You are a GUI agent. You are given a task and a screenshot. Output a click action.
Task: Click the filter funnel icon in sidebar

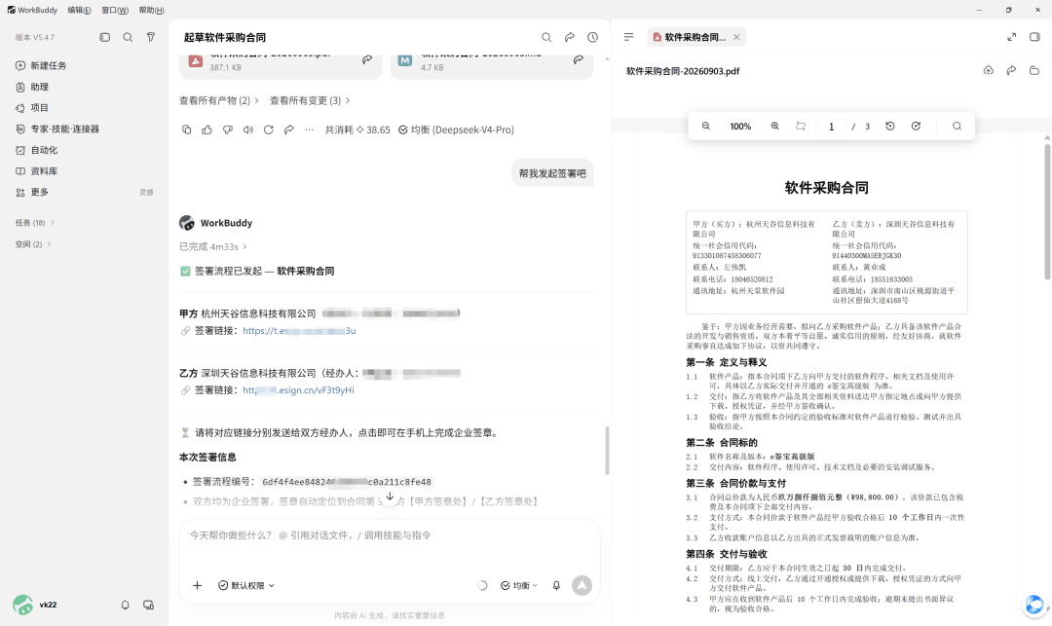(x=151, y=38)
